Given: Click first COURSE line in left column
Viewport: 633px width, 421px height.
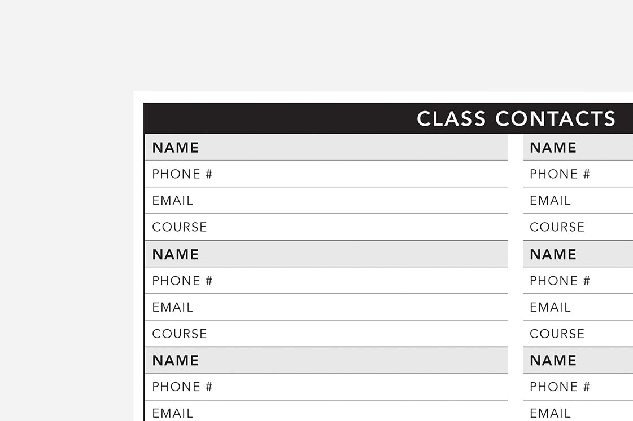Looking at the screenshot, I should coord(326,227).
